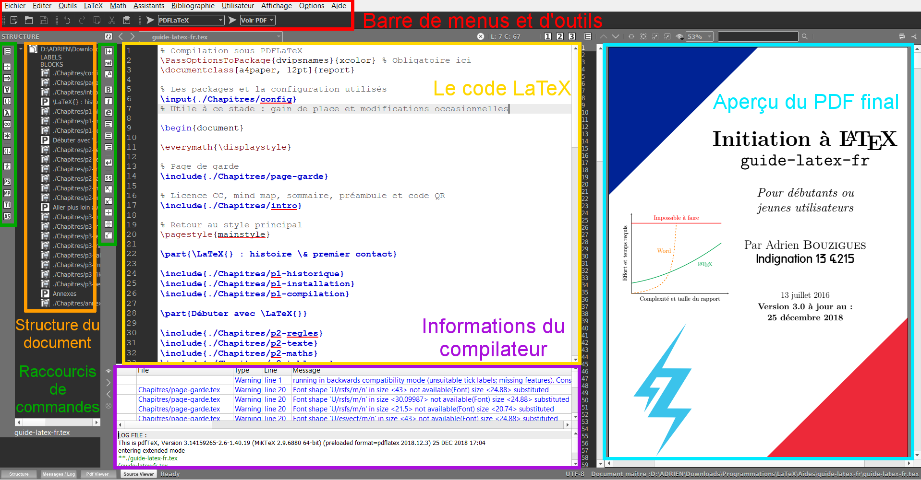Click the Chapitres/page-garde.tex warning link
This screenshot has width=921, height=480.
coord(179,390)
